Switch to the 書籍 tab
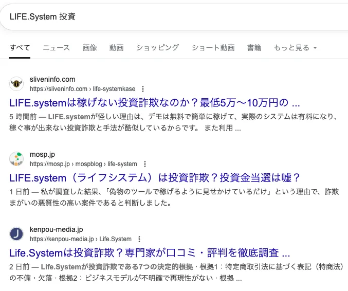348x291 pixels. (254, 48)
